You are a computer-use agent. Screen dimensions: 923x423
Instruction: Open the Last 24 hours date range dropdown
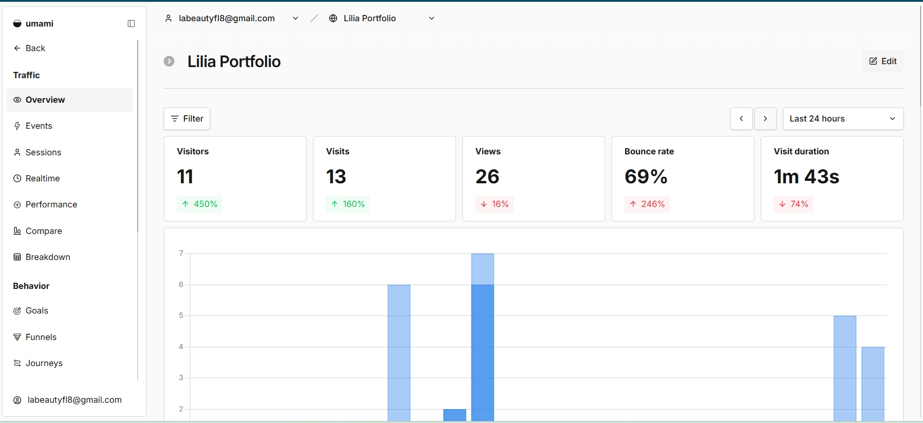coord(843,119)
